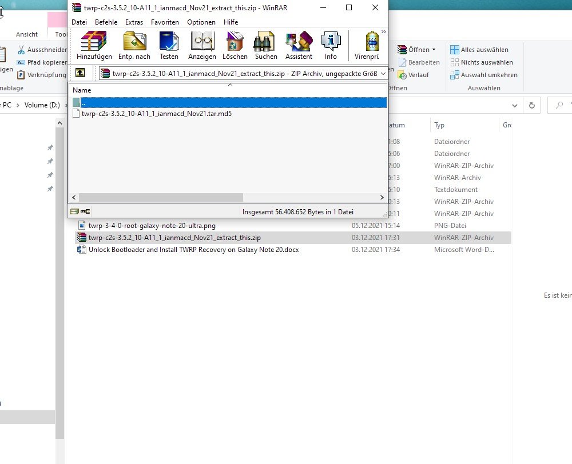
Task: Click the Explorer refresh button
Action: coord(532,105)
